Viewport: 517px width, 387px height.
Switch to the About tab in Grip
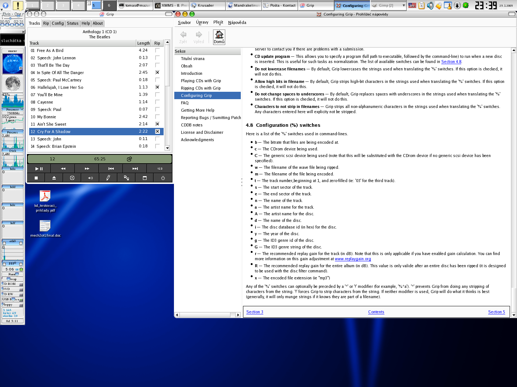(x=98, y=23)
